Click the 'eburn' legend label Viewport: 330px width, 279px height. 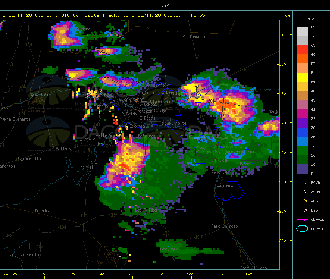(x=316, y=201)
